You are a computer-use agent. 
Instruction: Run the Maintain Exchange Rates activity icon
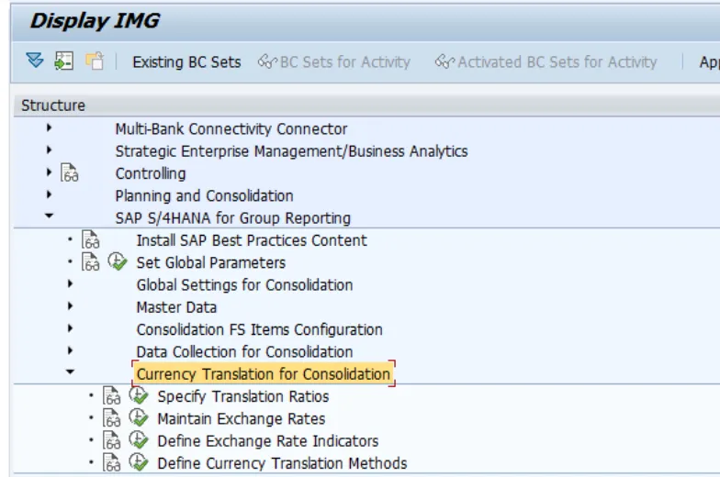pyautogui.click(x=138, y=418)
